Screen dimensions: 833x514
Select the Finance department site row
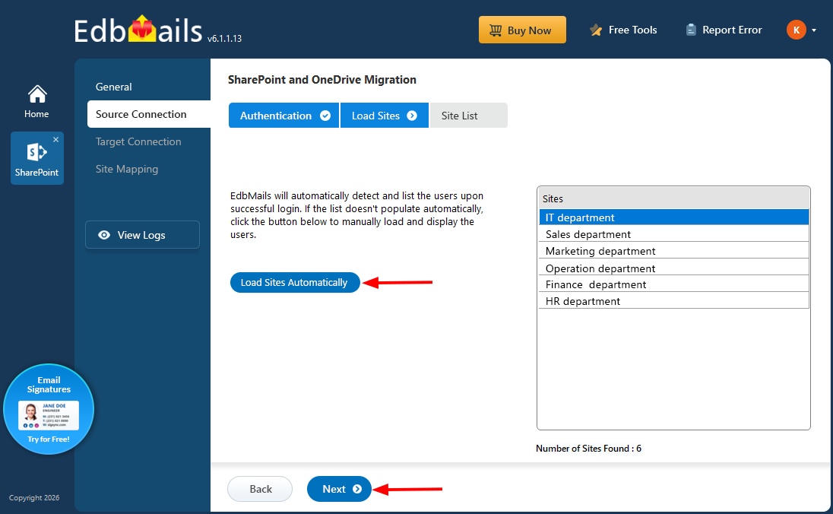coord(673,284)
